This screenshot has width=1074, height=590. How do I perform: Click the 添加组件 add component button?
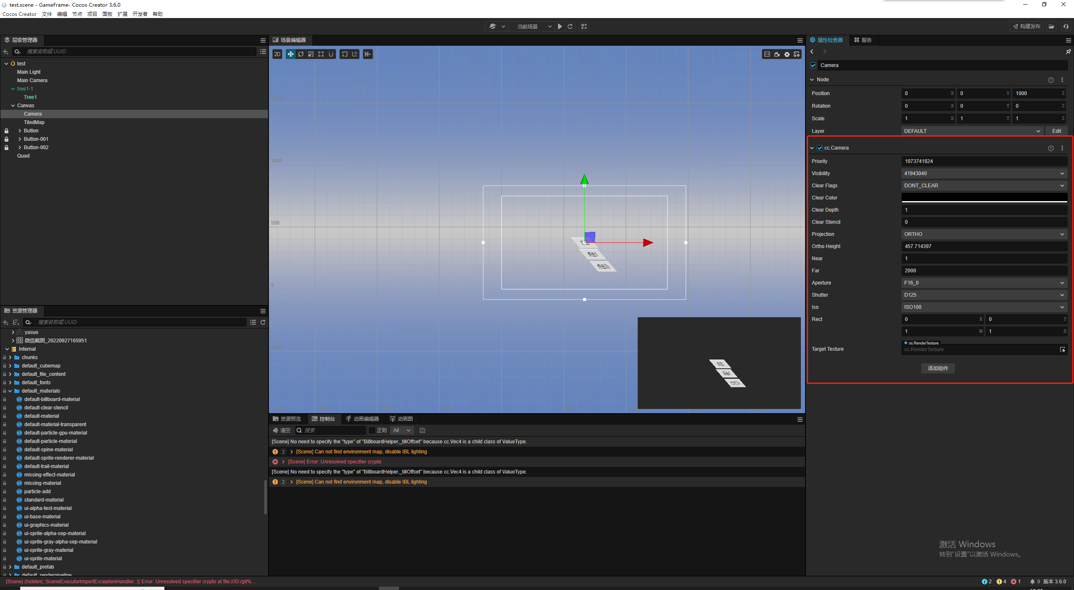point(938,368)
